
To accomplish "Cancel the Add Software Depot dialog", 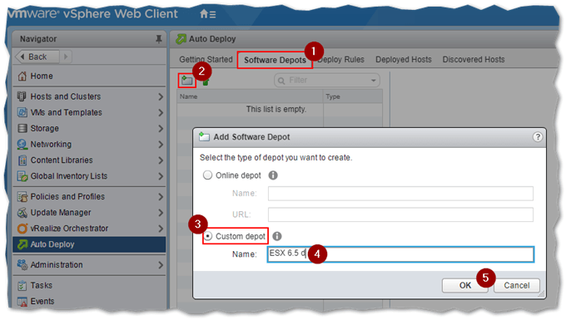I will tap(517, 285).
